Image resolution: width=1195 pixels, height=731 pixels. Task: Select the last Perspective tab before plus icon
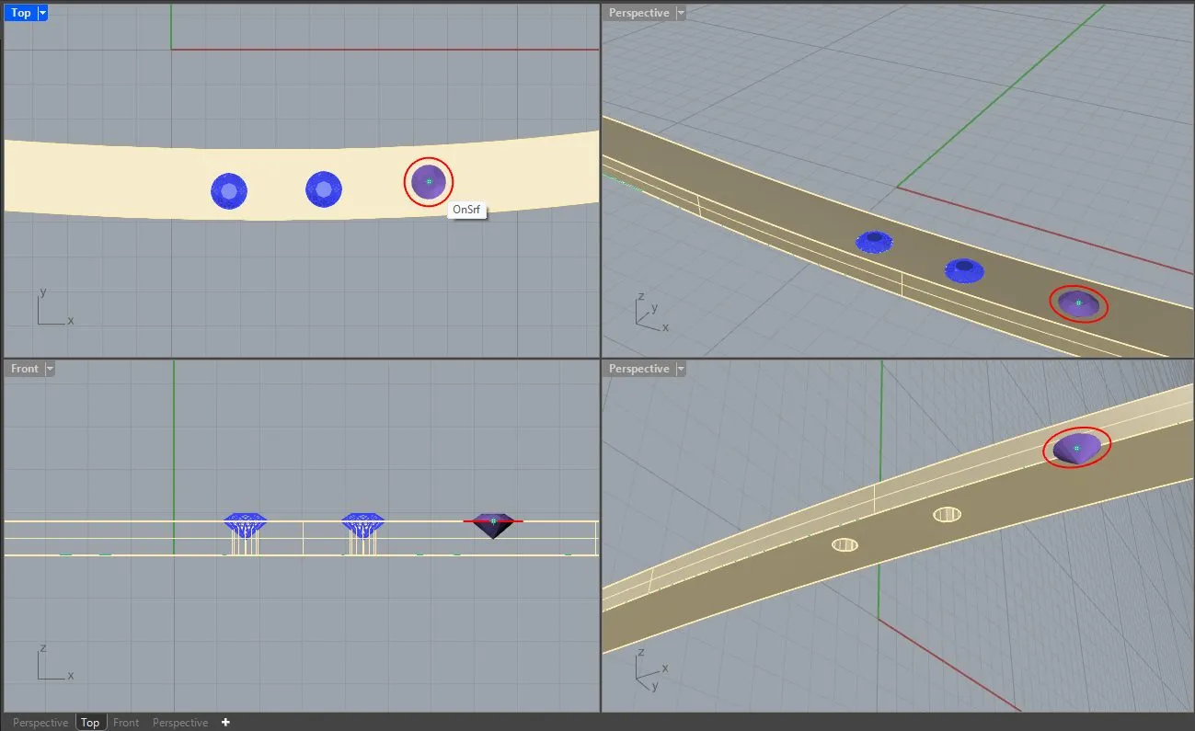180,723
